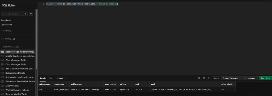
Task: Open Add session tracking query
Action: pos(18,77)
